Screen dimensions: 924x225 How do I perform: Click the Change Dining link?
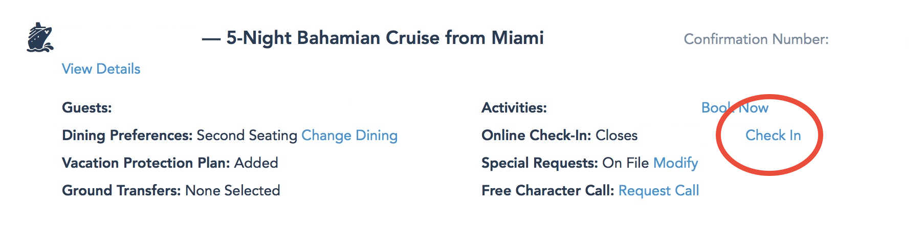click(x=349, y=136)
